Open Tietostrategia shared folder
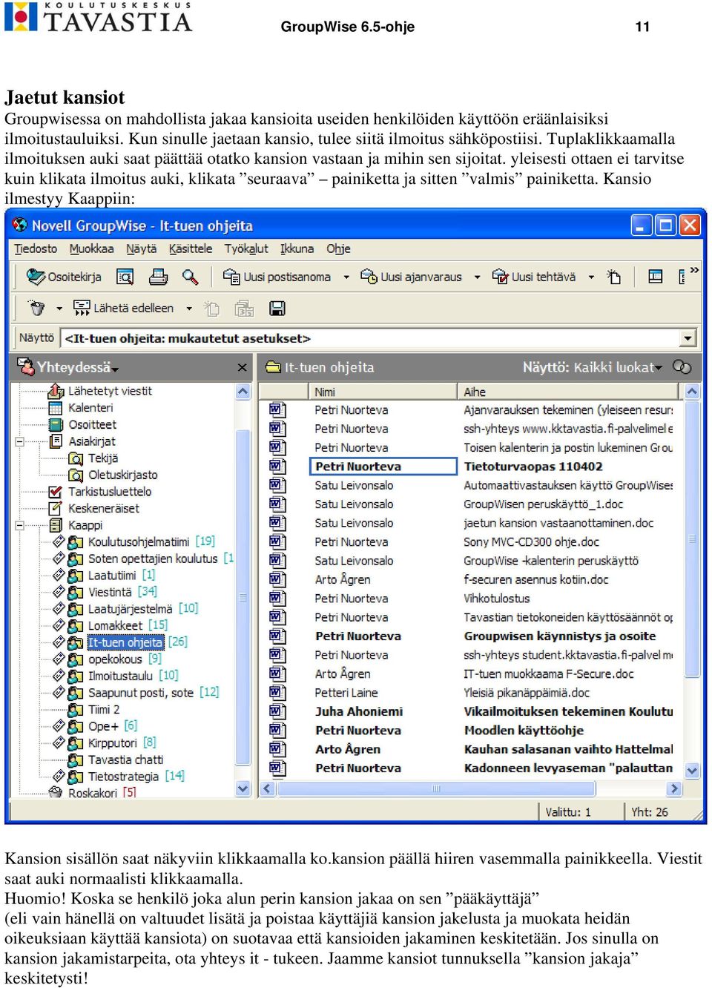 (123, 777)
